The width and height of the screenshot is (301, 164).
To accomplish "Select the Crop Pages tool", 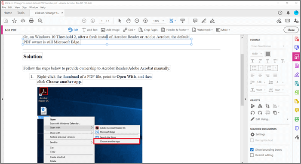I will click(x=148, y=30).
